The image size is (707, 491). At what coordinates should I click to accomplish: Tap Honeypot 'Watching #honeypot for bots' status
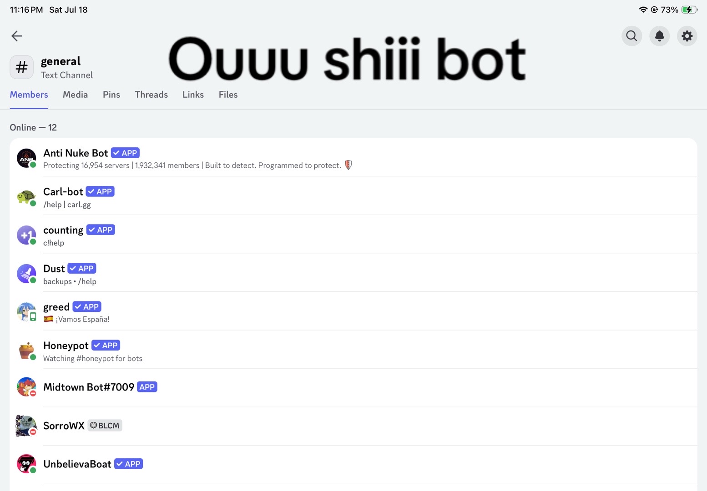point(93,358)
